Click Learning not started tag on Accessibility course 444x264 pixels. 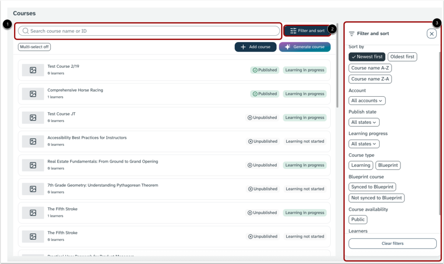pos(305,141)
